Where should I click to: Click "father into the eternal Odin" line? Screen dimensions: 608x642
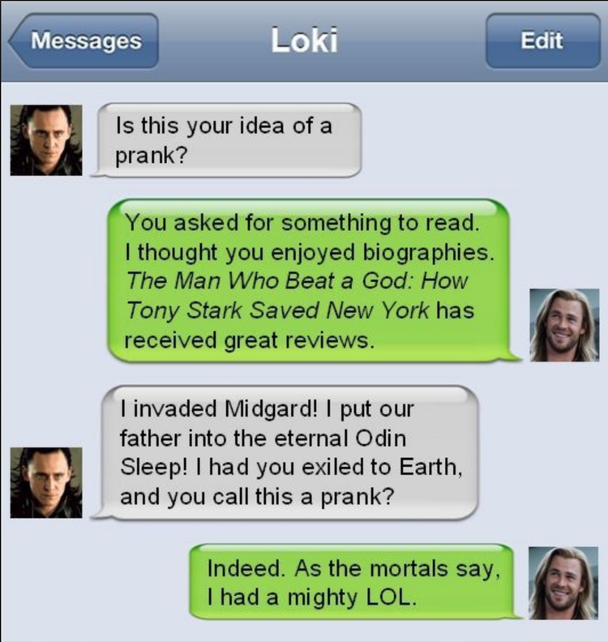coord(263,439)
